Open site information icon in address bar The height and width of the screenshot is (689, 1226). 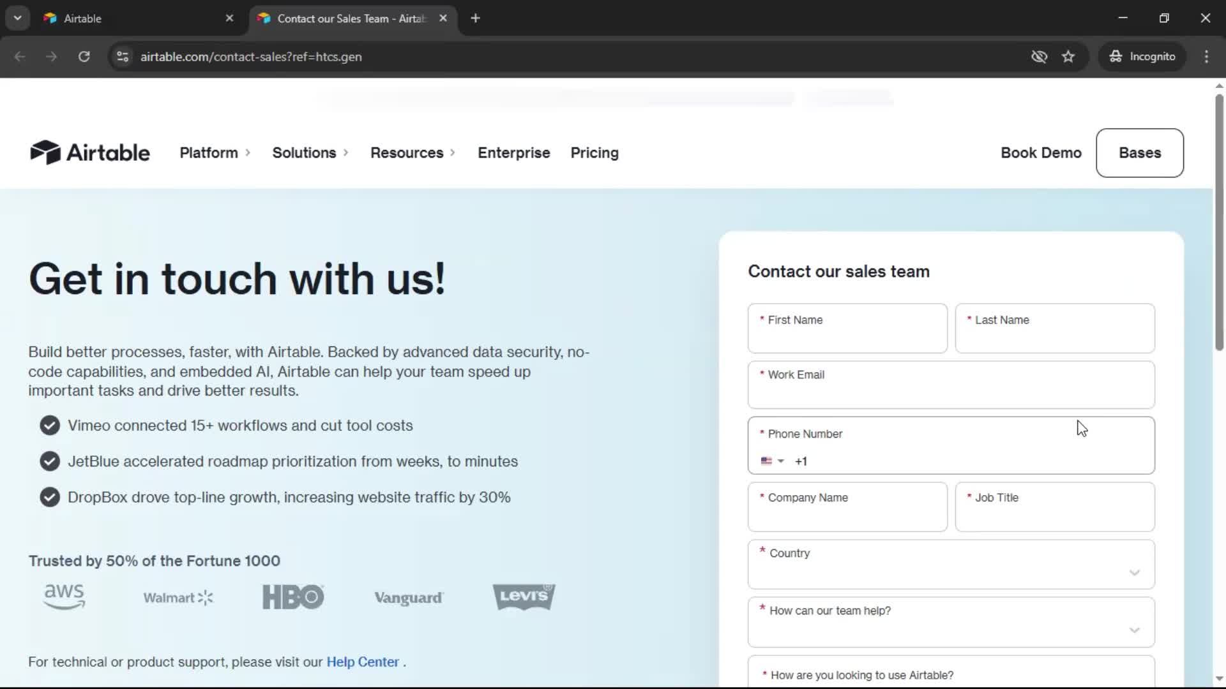[x=123, y=57]
